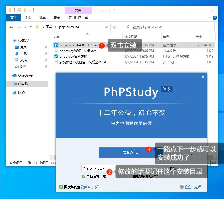Expand recent locations dropdown beside forward arrow
The image size is (224, 199).
[x=25, y=27]
